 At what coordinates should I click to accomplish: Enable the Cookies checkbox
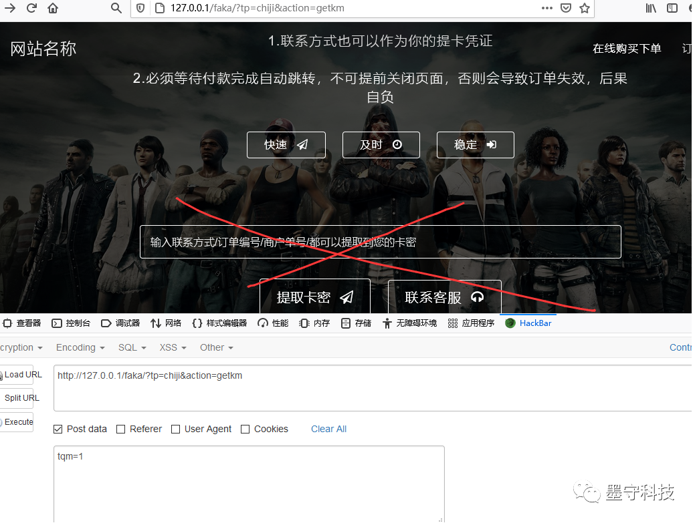[x=245, y=429]
